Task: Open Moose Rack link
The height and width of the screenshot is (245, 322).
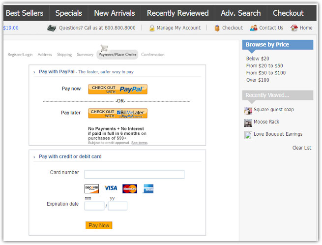Action: point(266,122)
